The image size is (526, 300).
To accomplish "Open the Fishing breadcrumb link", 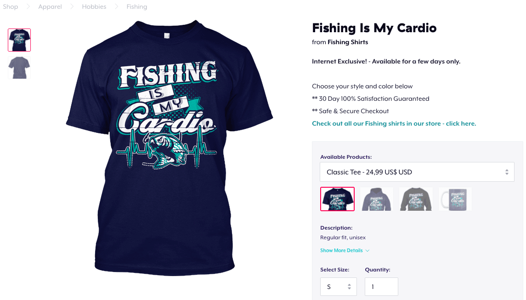I will coord(136,7).
